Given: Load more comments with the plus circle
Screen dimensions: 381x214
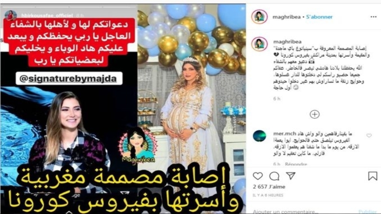Looking at the screenshot, I should (314, 114).
